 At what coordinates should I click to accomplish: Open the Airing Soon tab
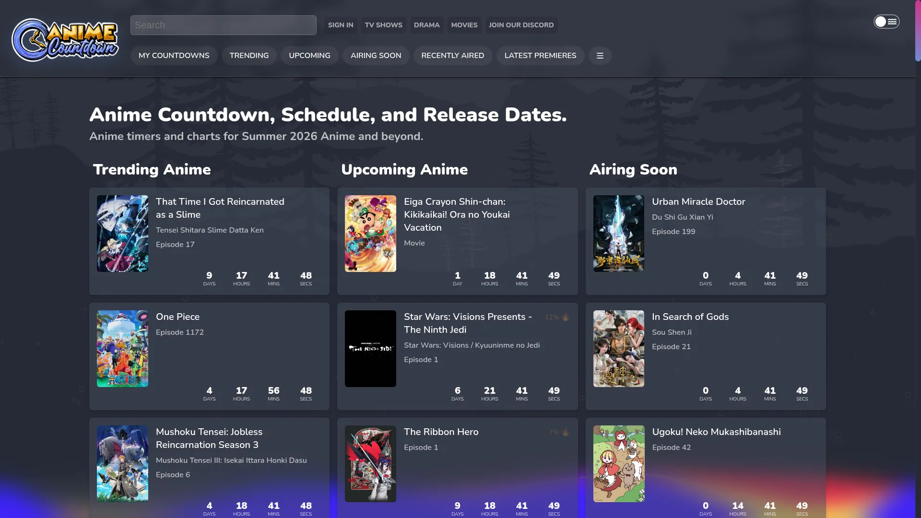click(x=376, y=56)
